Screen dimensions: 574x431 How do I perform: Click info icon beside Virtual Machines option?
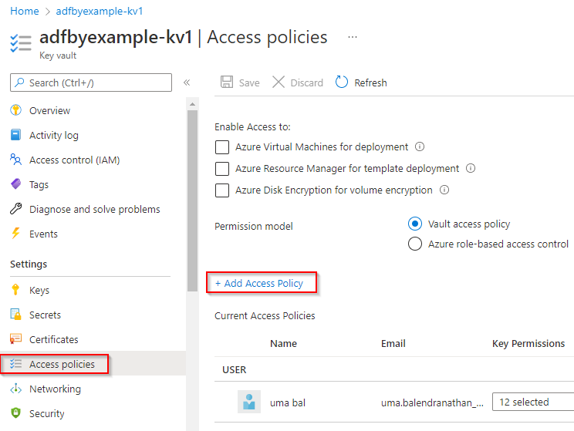click(x=420, y=146)
